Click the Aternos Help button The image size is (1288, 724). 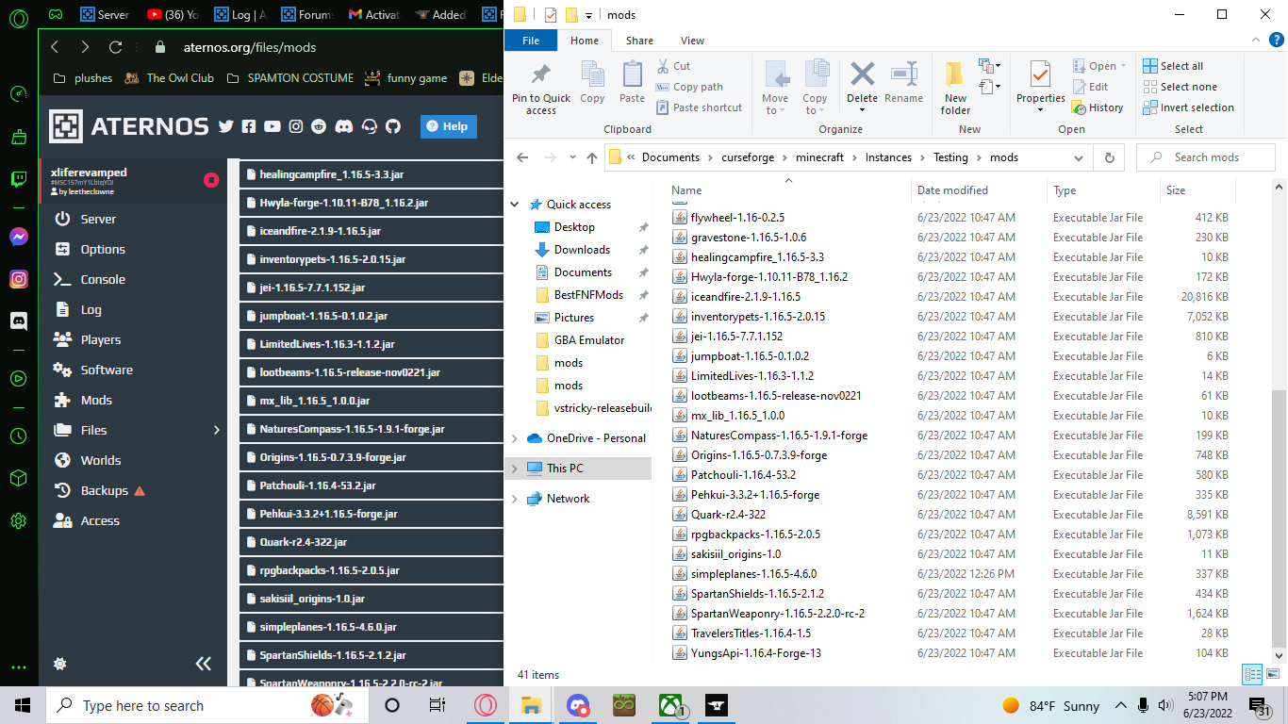point(449,126)
